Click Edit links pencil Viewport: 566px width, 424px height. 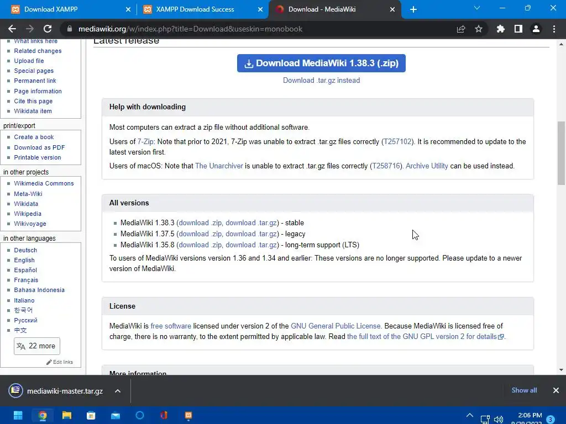click(x=60, y=362)
